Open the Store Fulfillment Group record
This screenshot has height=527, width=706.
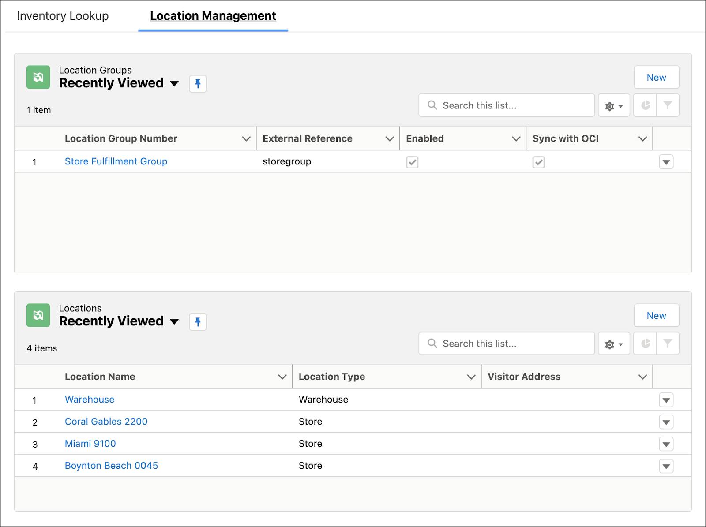(116, 161)
